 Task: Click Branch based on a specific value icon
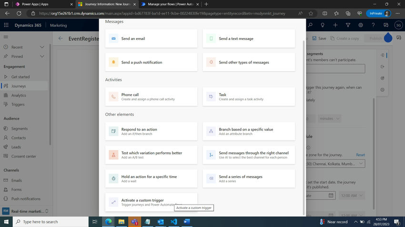(x=211, y=131)
